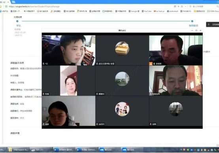The height and width of the screenshot is (153, 219).
Task: Click the bookmark star icon in address bar
Action: coord(182,6)
